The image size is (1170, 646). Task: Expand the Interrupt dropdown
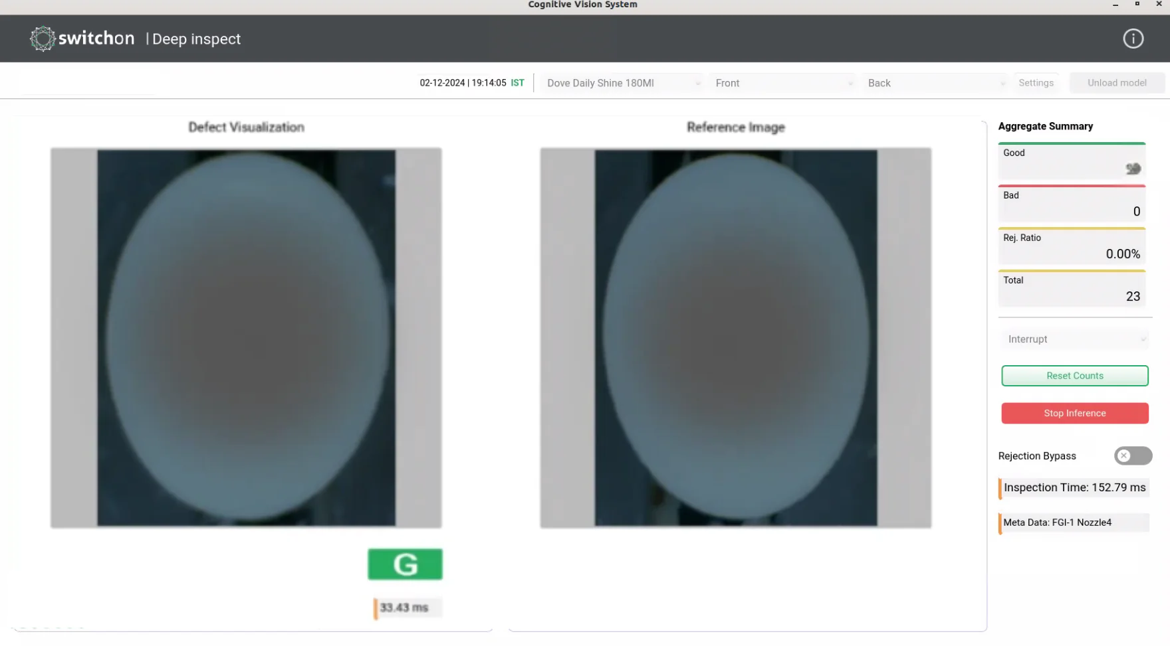pyautogui.click(x=1074, y=339)
